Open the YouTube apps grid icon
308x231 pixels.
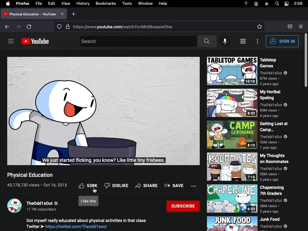coord(243,41)
